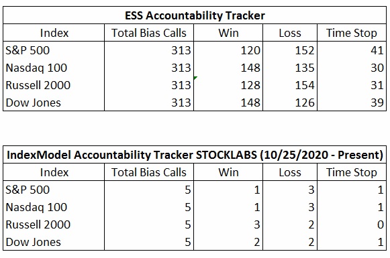
Task: Click the Total Bias Calls header in ESS table
Action: coord(149,33)
